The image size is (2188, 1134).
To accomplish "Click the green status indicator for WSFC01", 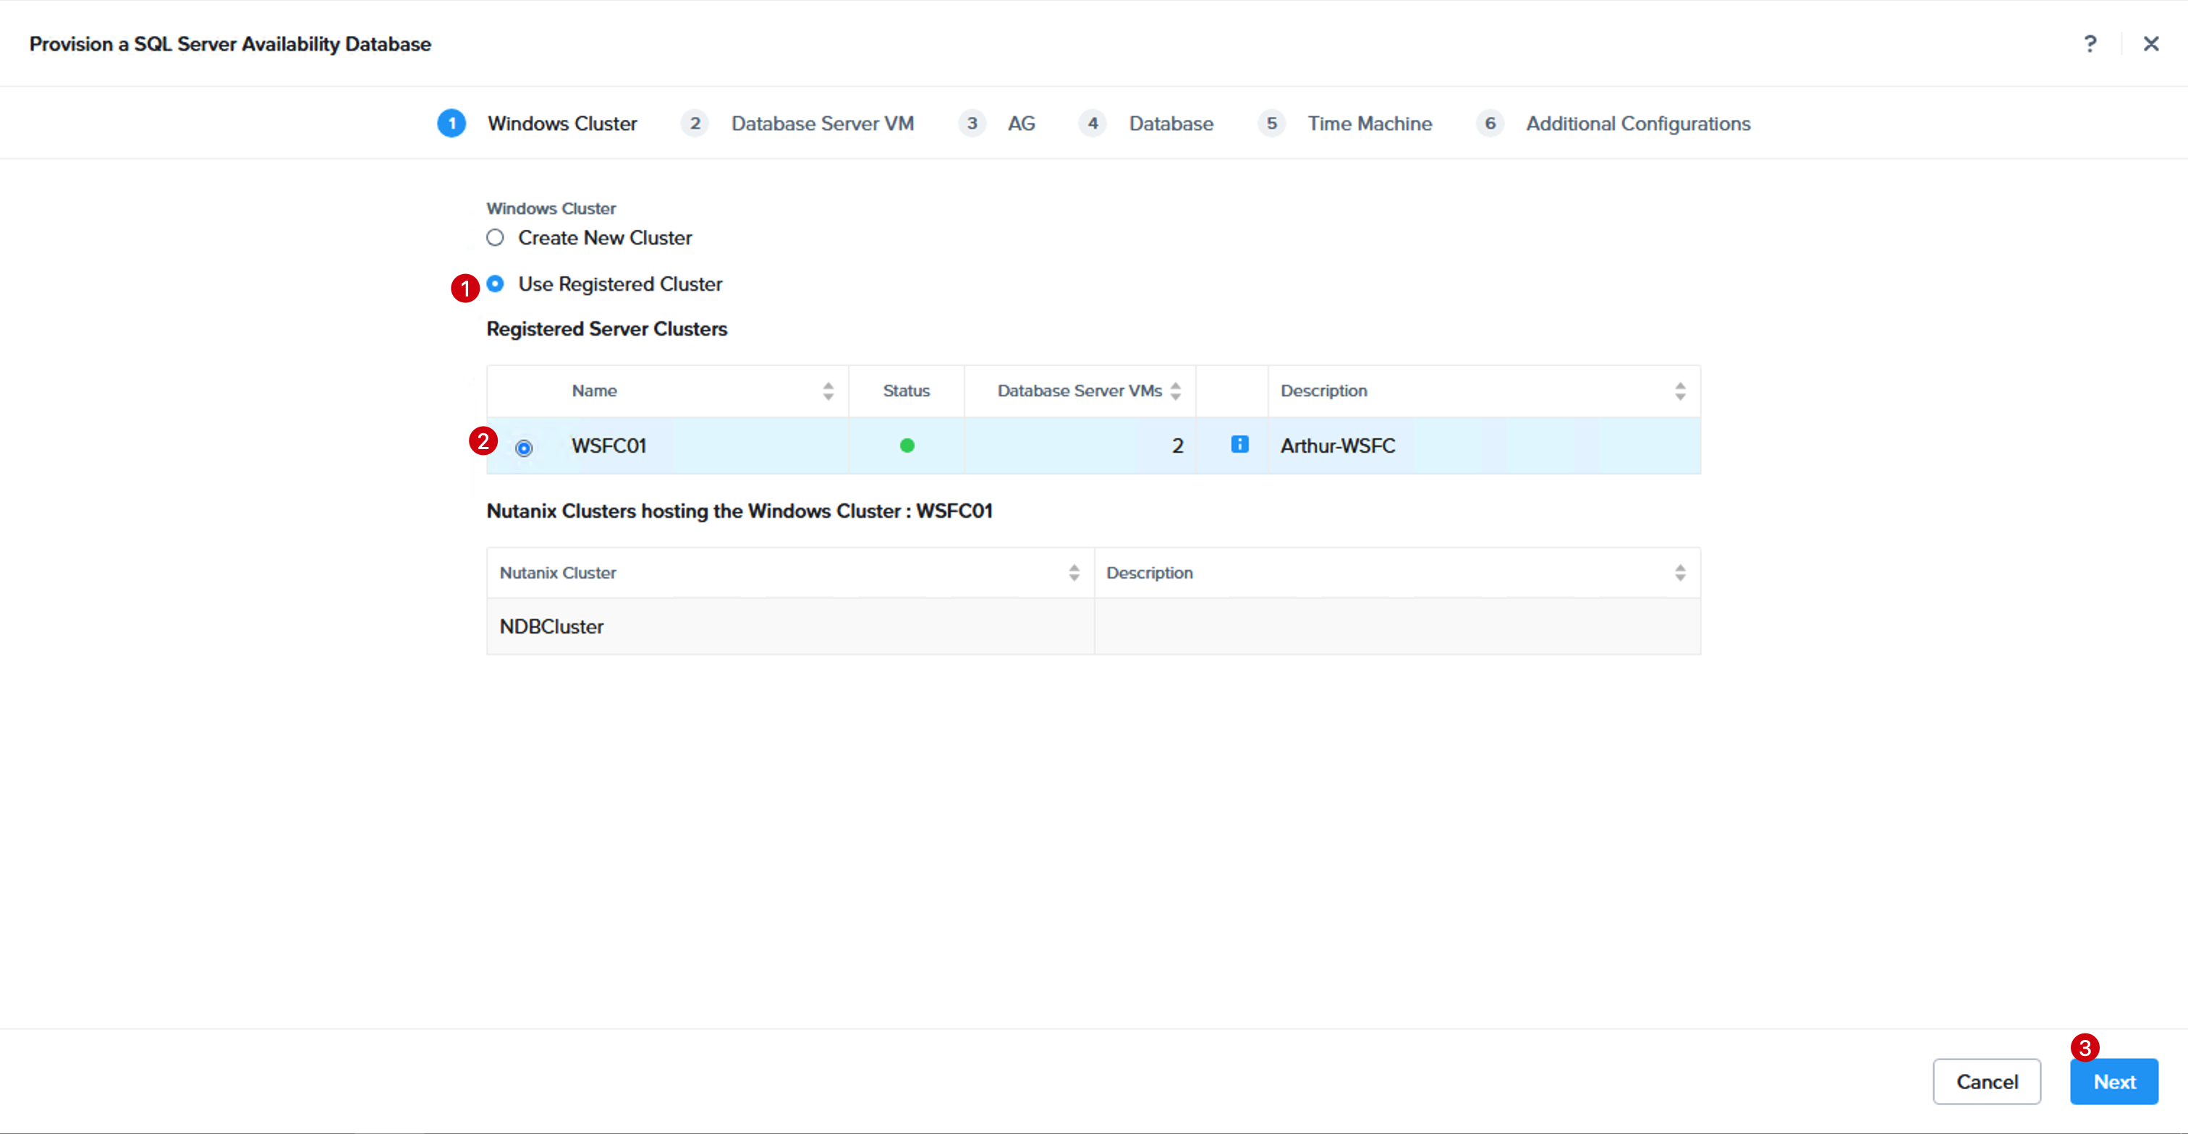I will click(x=907, y=445).
